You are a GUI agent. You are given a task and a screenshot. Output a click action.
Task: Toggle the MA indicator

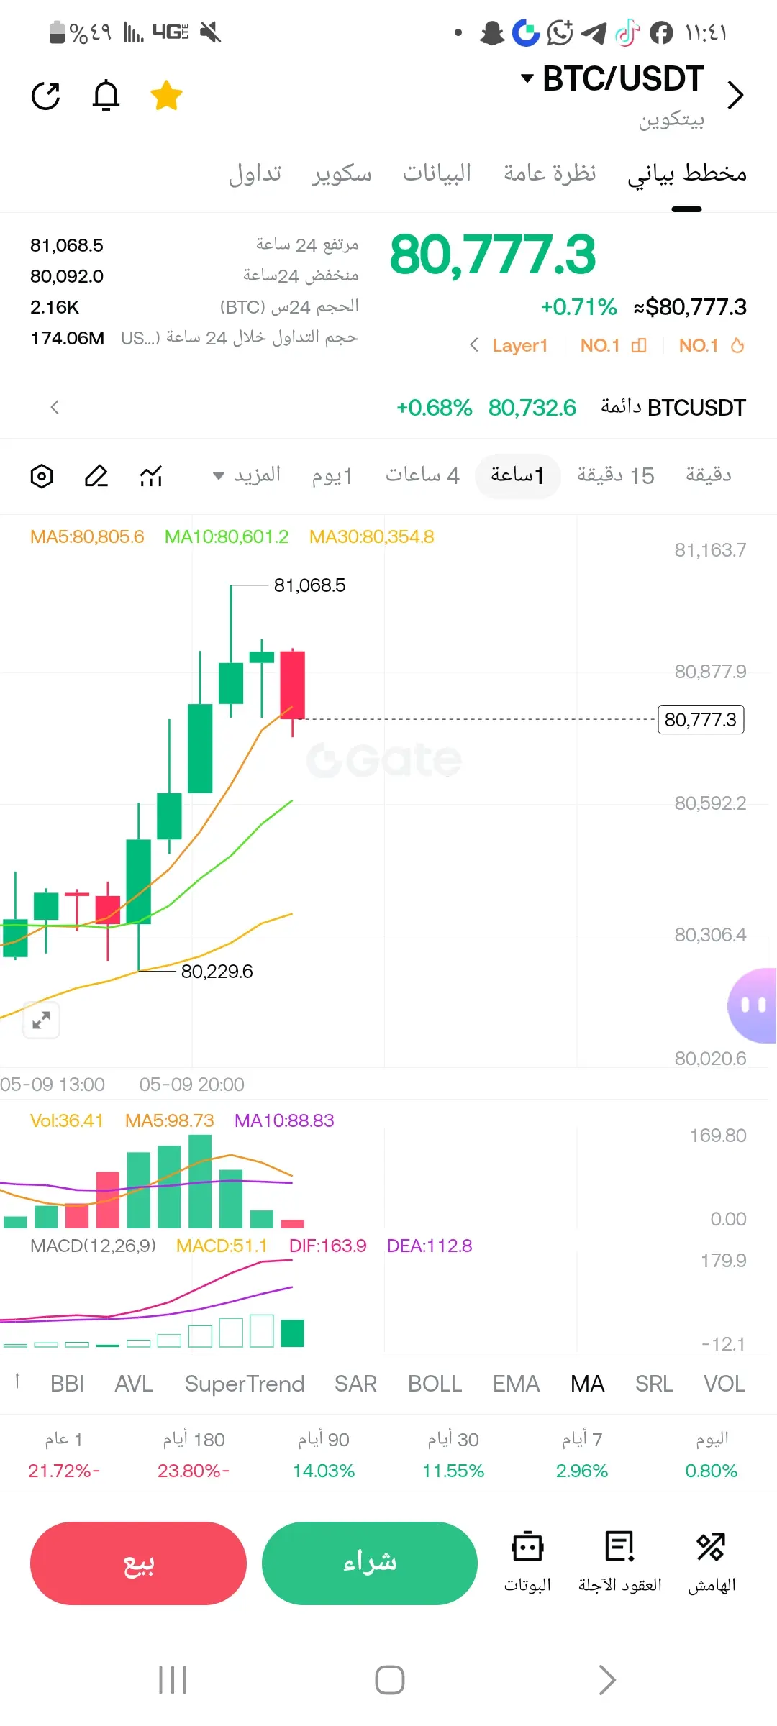point(587,1384)
